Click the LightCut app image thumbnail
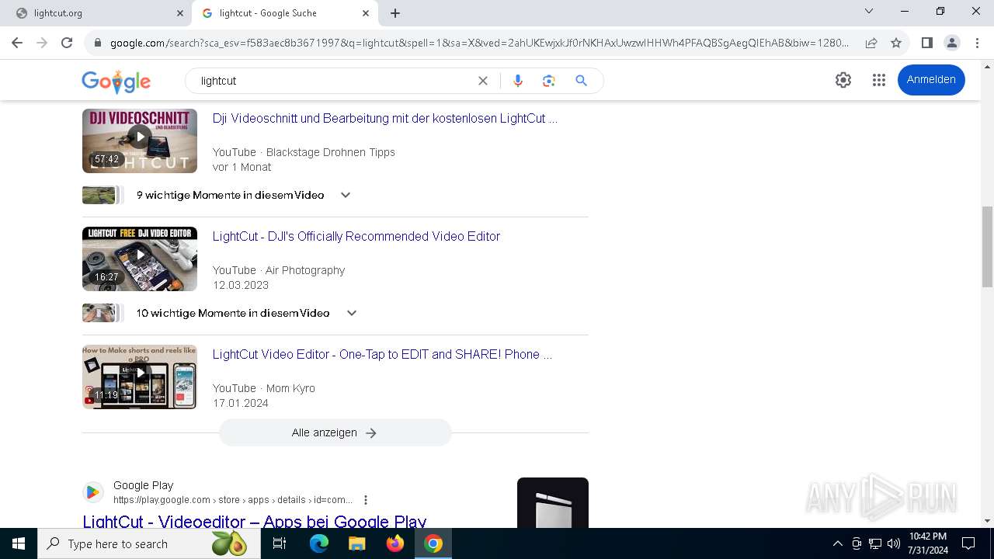Viewport: 994px width, 559px height. (553, 502)
